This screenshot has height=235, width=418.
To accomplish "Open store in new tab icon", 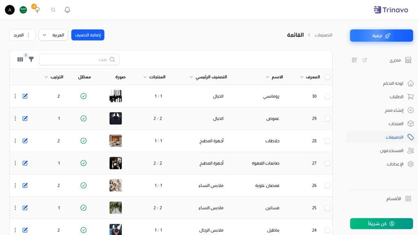I will tap(365, 60).
